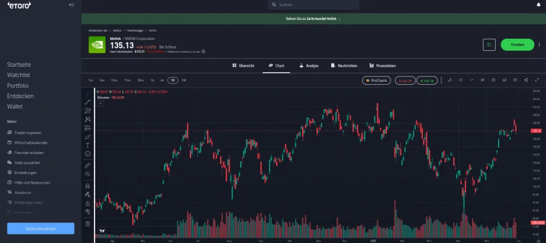
Task: Click the cloud save layout icon
Action: tap(460, 81)
